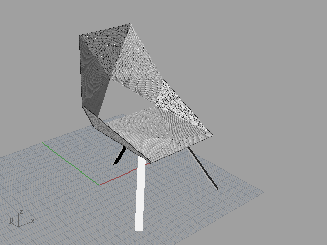Click the x label on the world axis icon
The height and width of the screenshot is (245, 327).
pos(33,221)
